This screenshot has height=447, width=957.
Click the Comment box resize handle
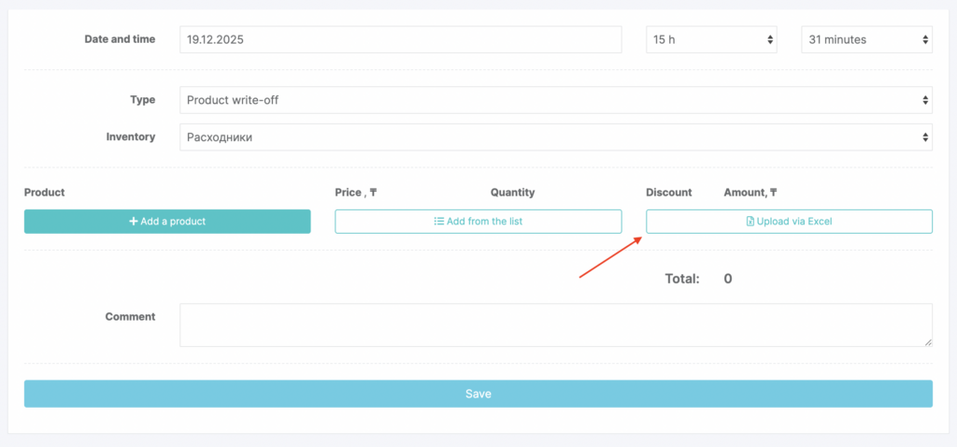[928, 342]
